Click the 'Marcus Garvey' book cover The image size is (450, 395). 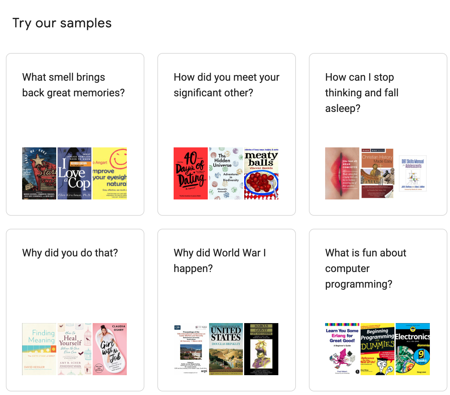click(x=261, y=349)
